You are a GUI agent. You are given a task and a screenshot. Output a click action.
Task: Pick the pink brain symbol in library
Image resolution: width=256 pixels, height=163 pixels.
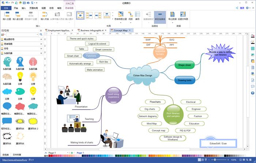point(33,61)
